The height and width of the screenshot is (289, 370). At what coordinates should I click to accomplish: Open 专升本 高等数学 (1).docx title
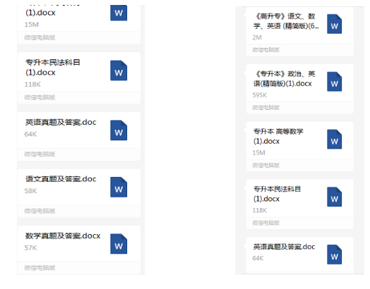[x=278, y=136]
